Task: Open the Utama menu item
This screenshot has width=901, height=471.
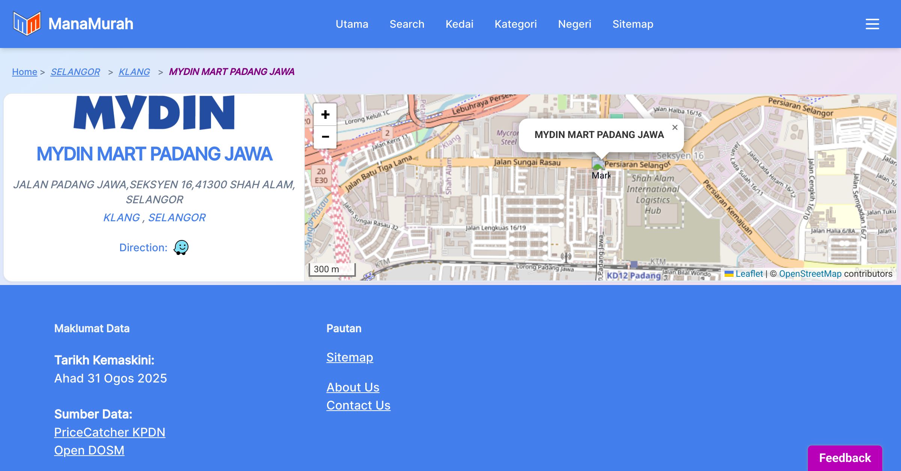Action: pos(352,24)
